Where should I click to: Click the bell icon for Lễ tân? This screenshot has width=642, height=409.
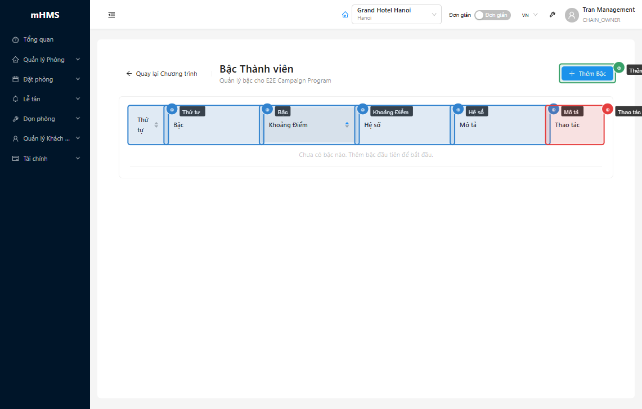[x=16, y=99]
